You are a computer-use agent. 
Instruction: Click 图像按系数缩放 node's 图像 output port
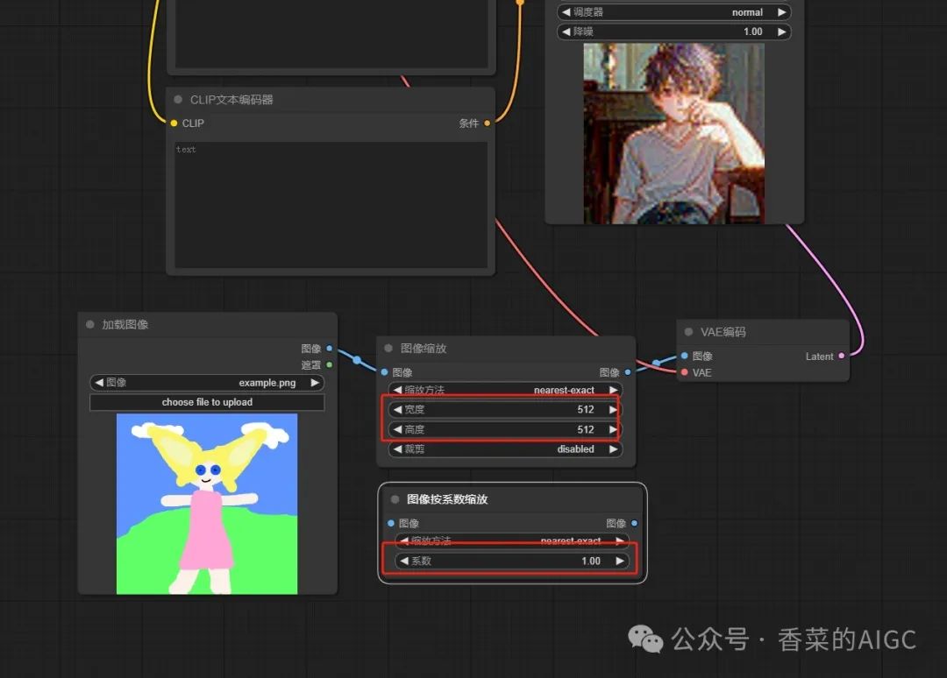(634, 523)
